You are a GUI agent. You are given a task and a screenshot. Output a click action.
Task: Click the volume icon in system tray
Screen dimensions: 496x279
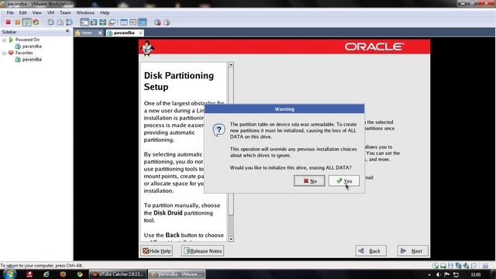(x=438, y=274)
